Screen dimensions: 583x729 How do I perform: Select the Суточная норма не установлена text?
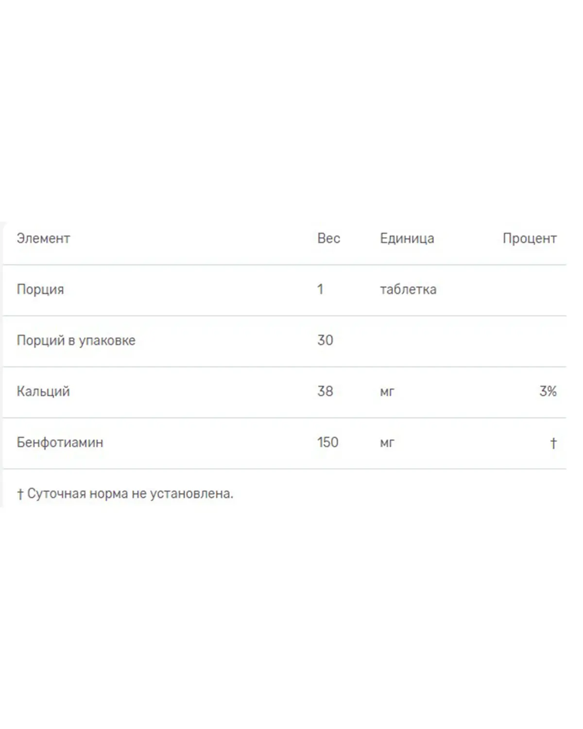tap(130, 494)
